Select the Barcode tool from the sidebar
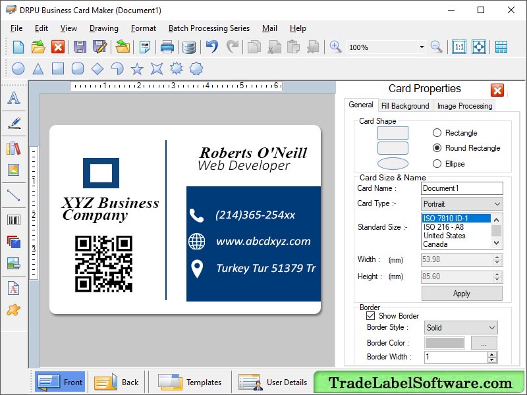527x395 pixels. coord(14,220)
